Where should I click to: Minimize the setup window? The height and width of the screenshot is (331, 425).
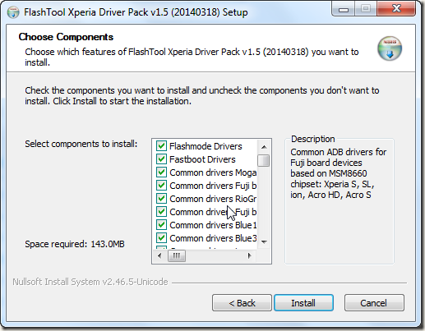(344, 9)
